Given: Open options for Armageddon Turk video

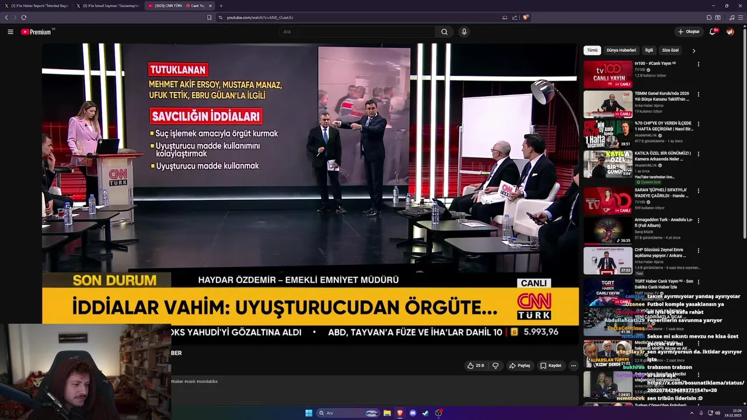Looking at the screenshot, I should click(698, 221).
